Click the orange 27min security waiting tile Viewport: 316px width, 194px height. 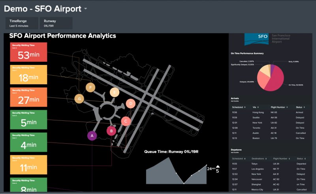tap(28, 97)
